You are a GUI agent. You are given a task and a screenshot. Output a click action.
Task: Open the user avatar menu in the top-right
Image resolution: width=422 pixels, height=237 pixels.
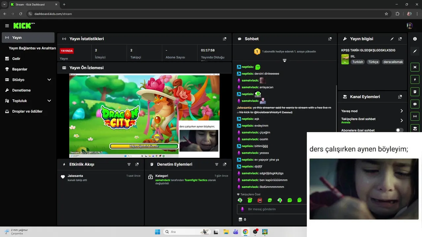(409, 26)
